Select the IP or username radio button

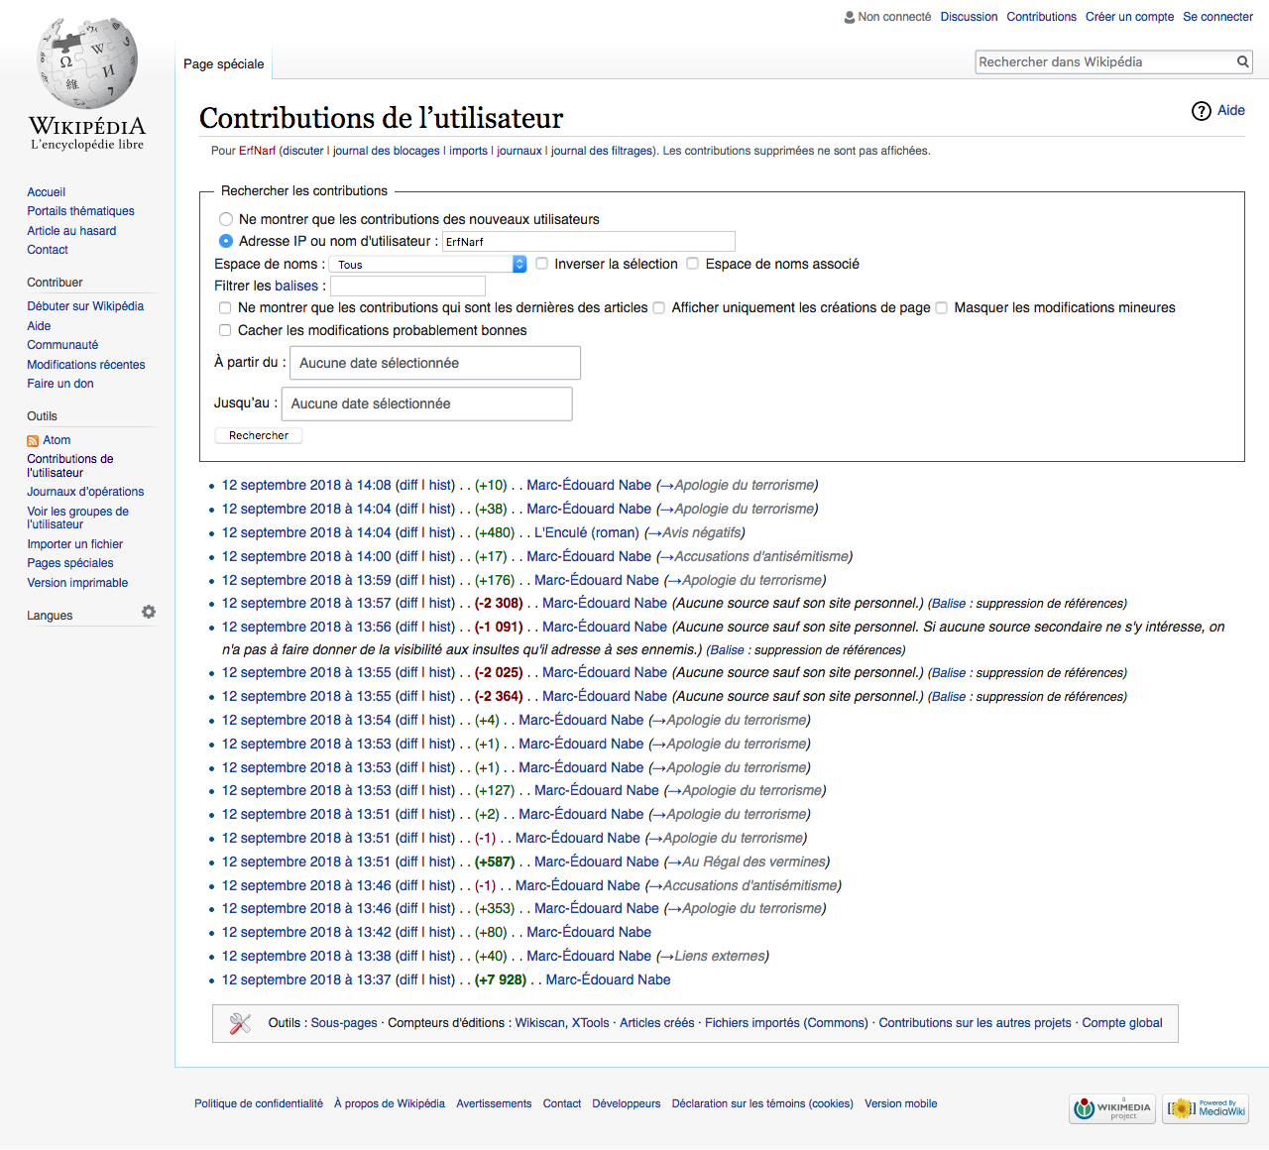pos(226,241)
